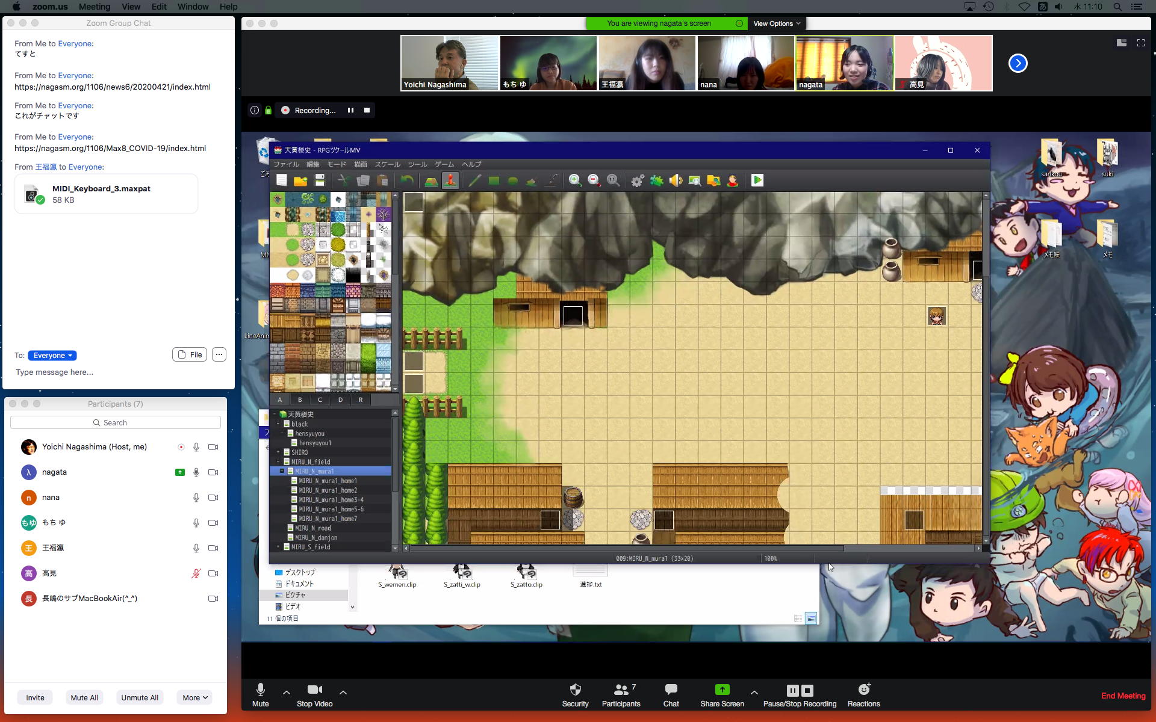Image resolution: width=1156 pixels, height=722 pixels.
Task: Open the Meeting menu in the menu bar
Action: tap(95, 7)
